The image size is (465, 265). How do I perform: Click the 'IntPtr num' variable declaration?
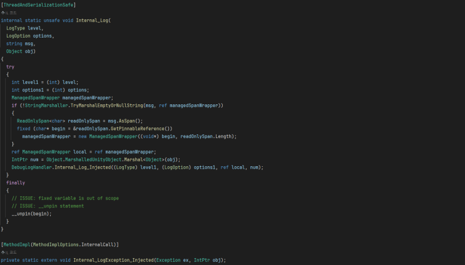[x=25, y=159]
